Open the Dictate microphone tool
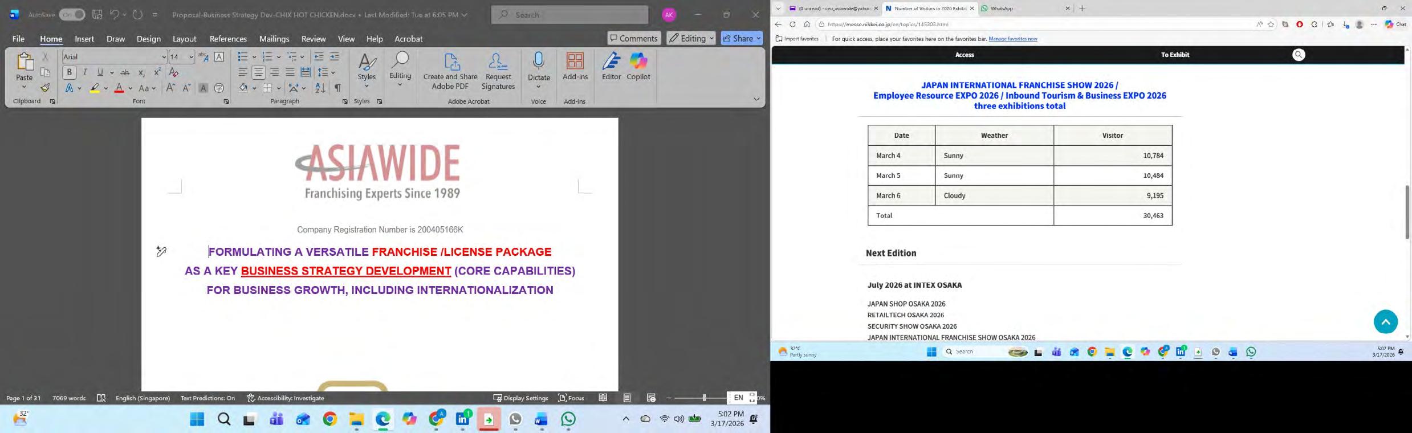 coord(539,70)
